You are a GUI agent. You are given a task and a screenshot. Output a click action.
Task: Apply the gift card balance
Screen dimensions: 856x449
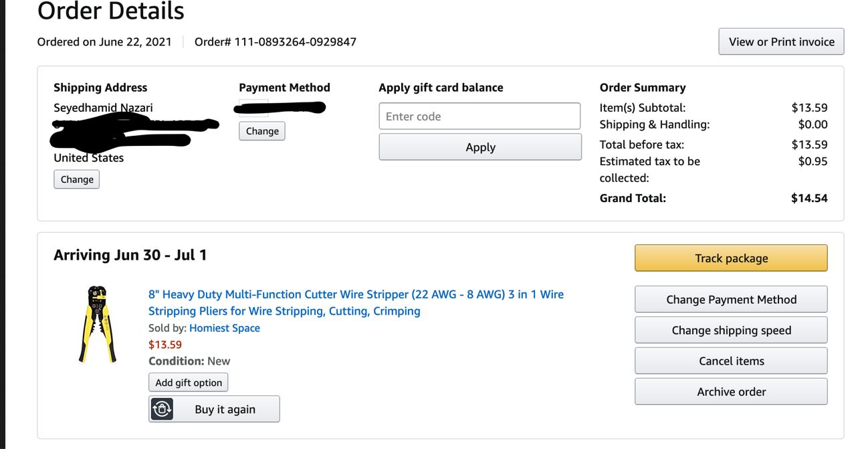pyautogui.click(x=480, y=147)
